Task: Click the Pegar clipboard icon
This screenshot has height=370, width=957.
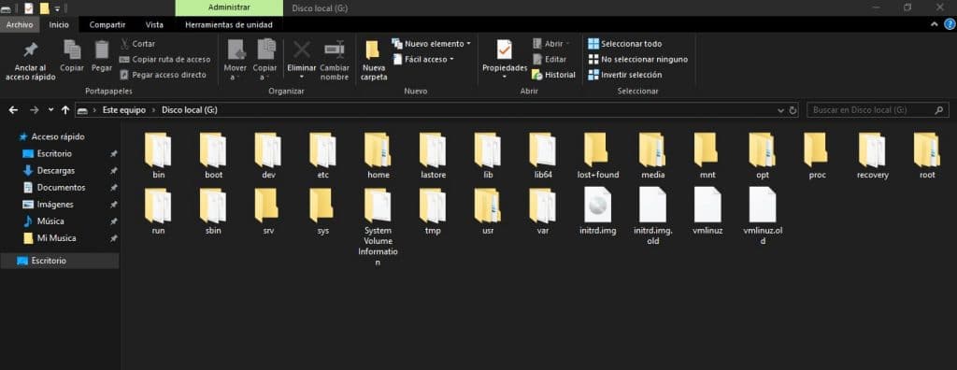Action: click(x=102, y=50)
